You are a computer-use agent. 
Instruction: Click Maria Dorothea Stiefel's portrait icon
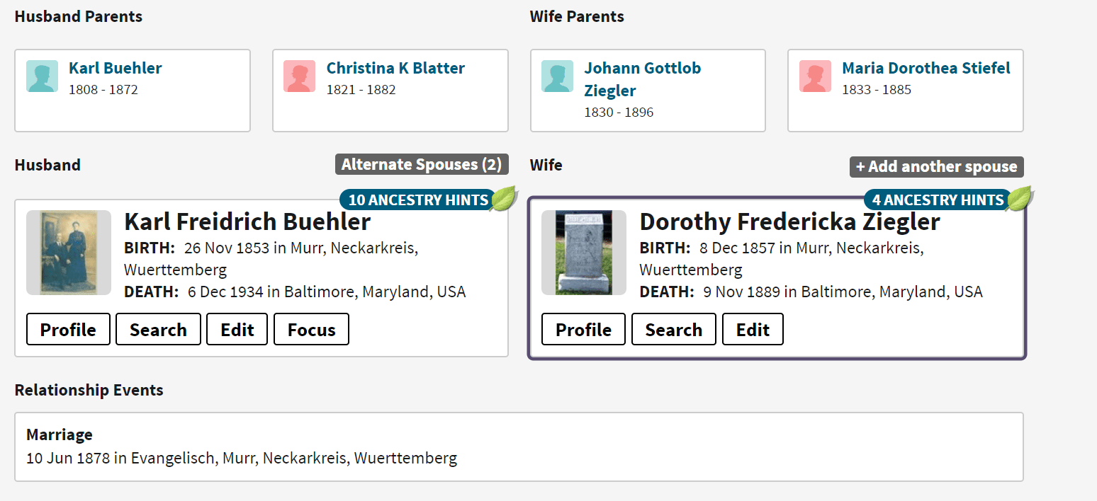tap(815, 76)
